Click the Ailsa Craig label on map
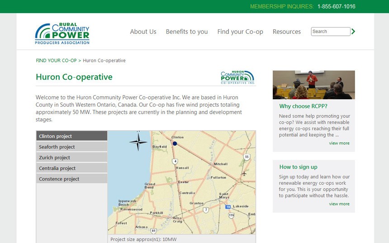Screen dimensions: 389x243 177,220
